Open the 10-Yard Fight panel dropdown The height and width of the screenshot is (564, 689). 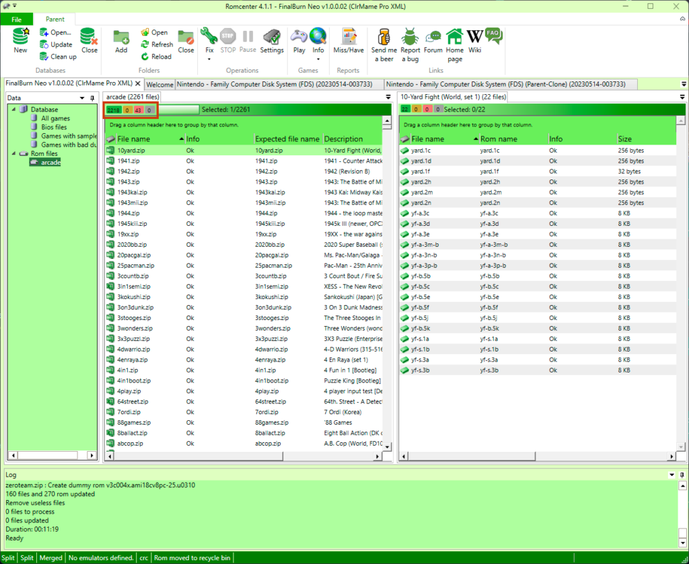(682, 97)
